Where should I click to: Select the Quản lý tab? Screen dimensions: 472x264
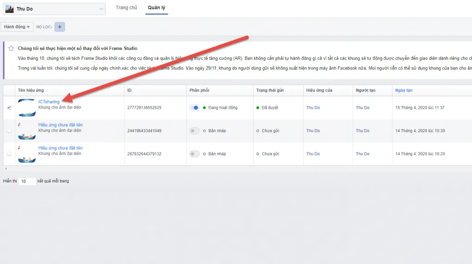coord(156,8)
